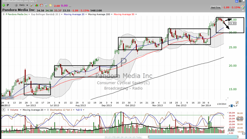The image size is (247, 139).
Task: Click the 5481100 volume figure
Action: pyautogui.click(x=96, y=11)
